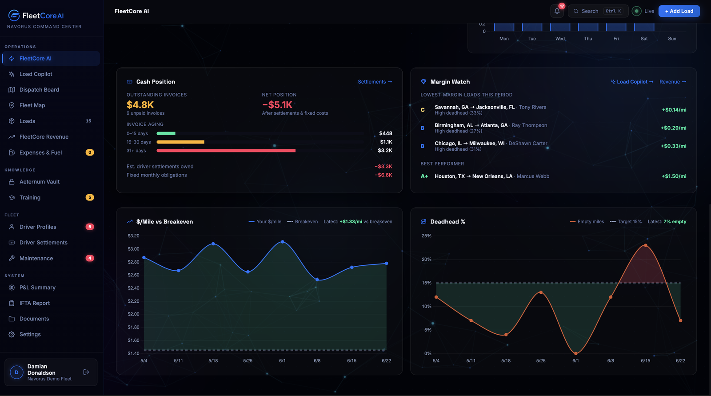Click the FleetCore Revenue trend icon
The image size is (711, 396).
pos(12,137)
